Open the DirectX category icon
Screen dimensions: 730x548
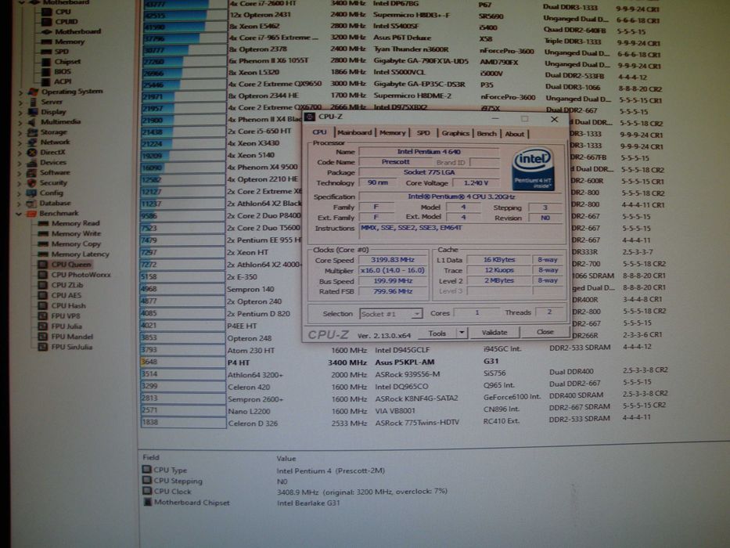32,153
